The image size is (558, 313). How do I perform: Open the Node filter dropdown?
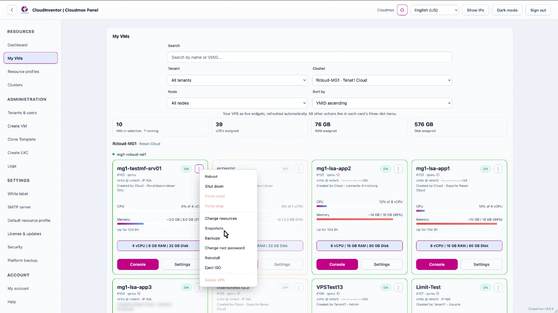(238, 103)
